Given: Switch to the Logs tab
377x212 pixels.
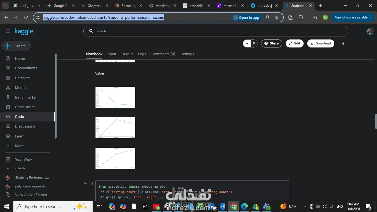Looking at the screenshot, I should pos(142,54).
